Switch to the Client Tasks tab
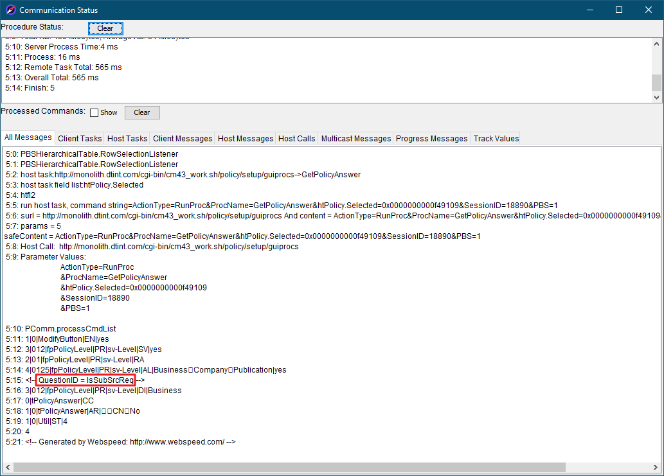The width and height of the screenshot is (664, 476). [80, 138]
